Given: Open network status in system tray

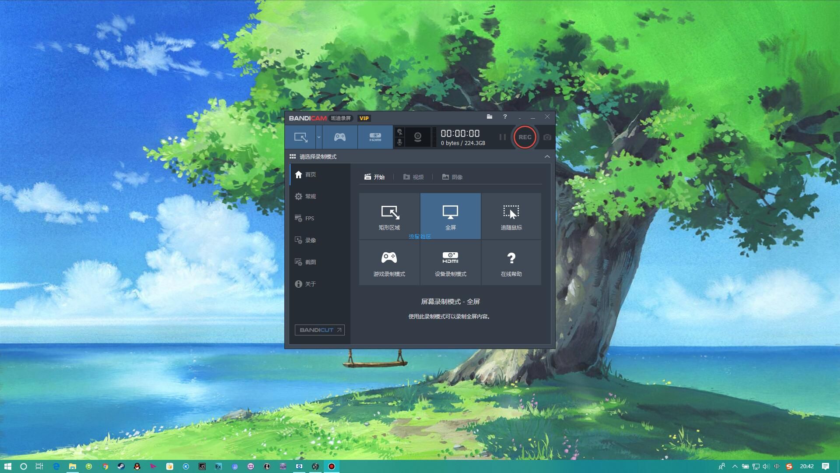Looking at the screenshot, I should pyautogui.click(x=756, y=466).
